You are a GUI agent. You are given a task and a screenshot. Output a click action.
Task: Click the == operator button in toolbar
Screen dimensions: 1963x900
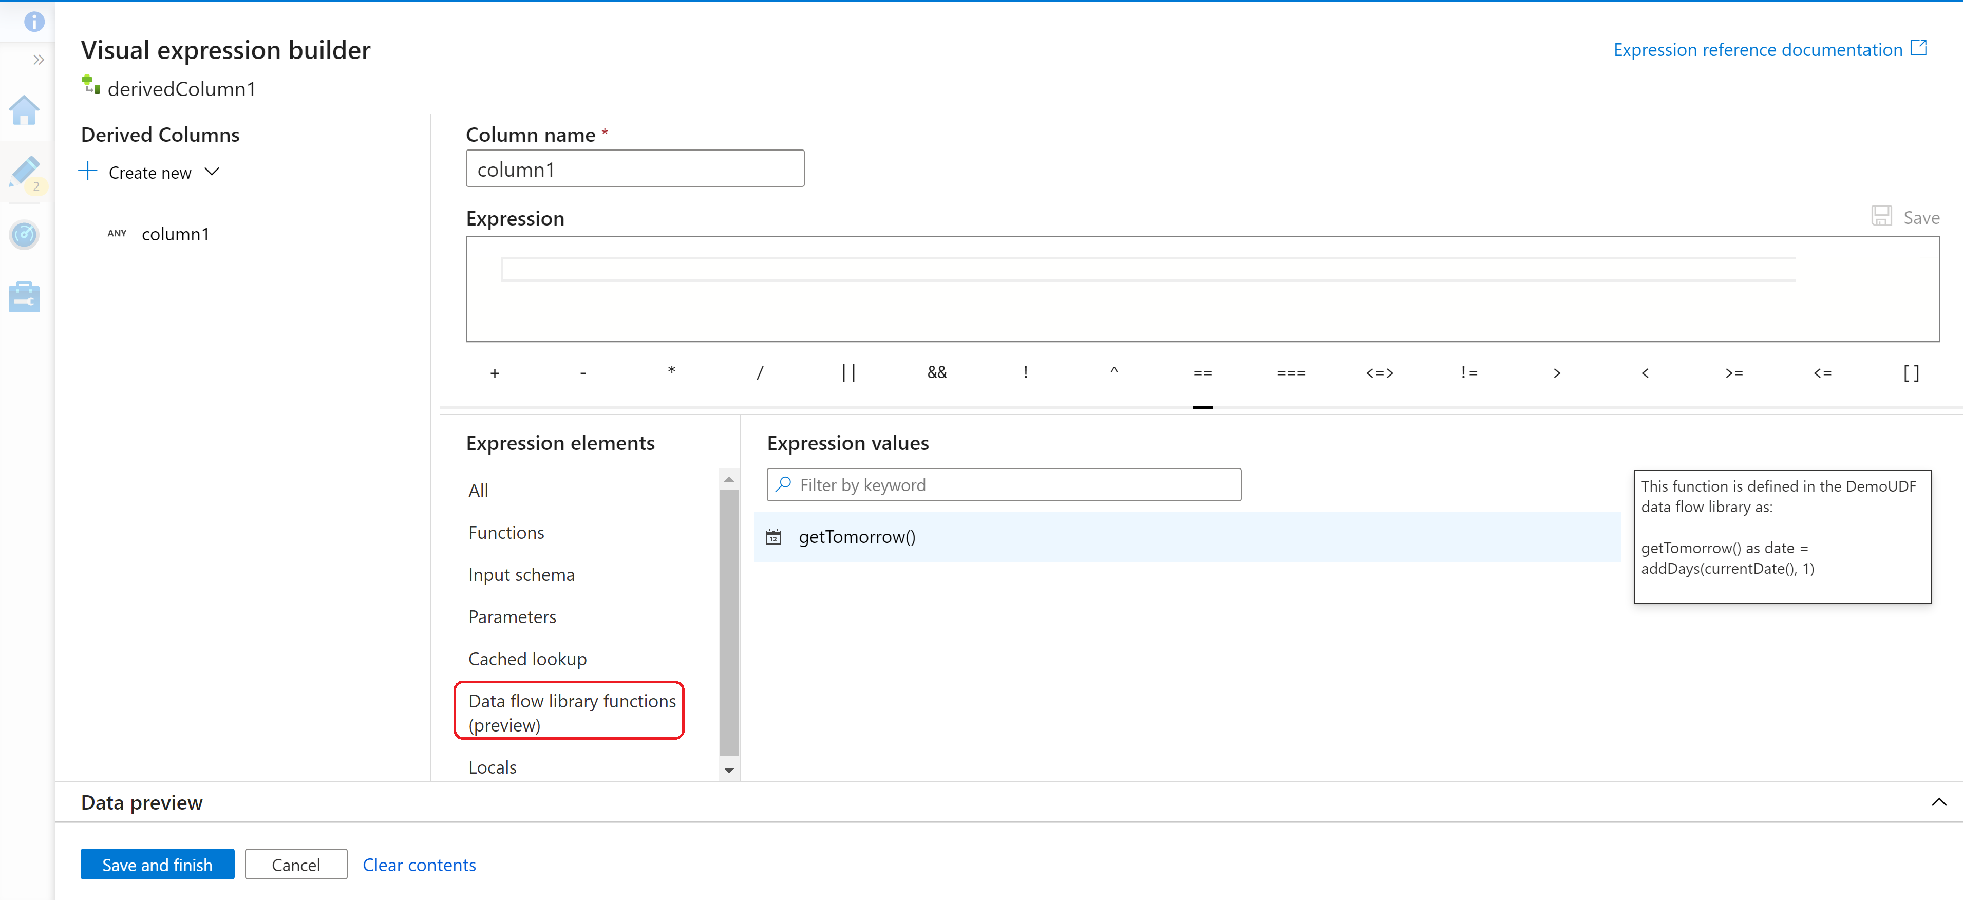[x=1201, y=372]
